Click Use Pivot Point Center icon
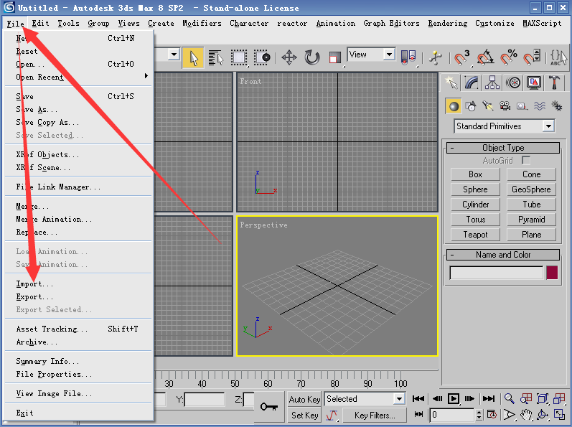This screenshot has height=427, width=572. tap(408, 57)
